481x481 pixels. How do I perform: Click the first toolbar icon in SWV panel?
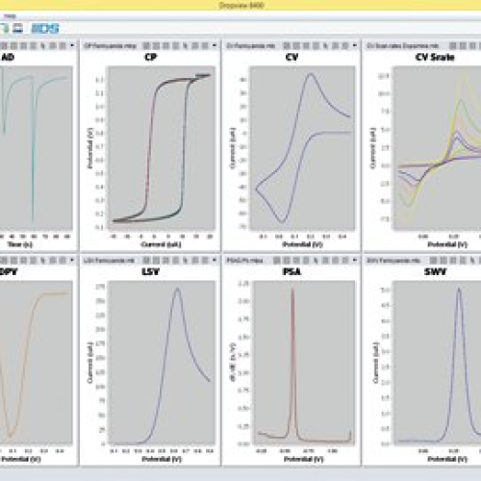[433, 260]
